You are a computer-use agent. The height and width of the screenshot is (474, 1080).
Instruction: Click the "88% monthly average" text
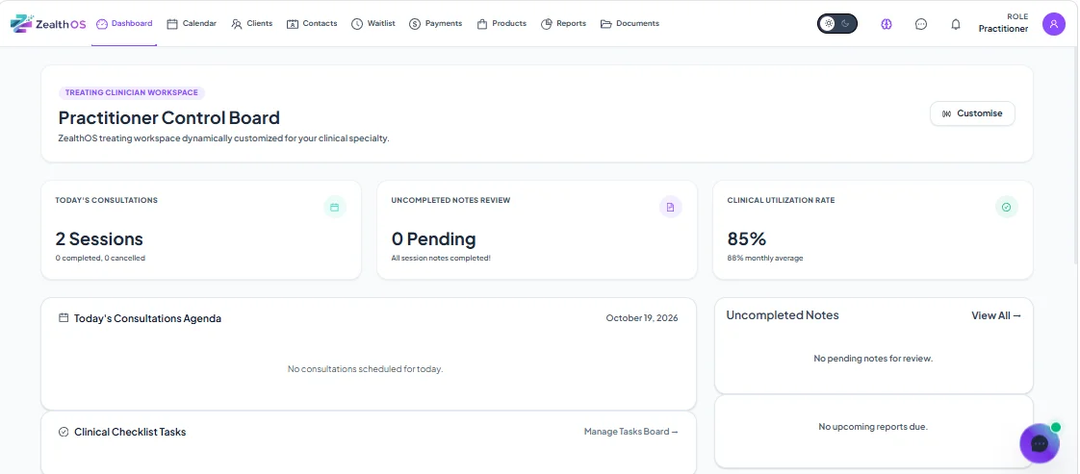(765, 259)
